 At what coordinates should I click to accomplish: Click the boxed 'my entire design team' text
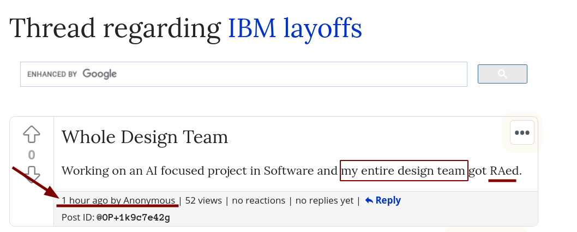pyautogui.click(x=404, y=170)
